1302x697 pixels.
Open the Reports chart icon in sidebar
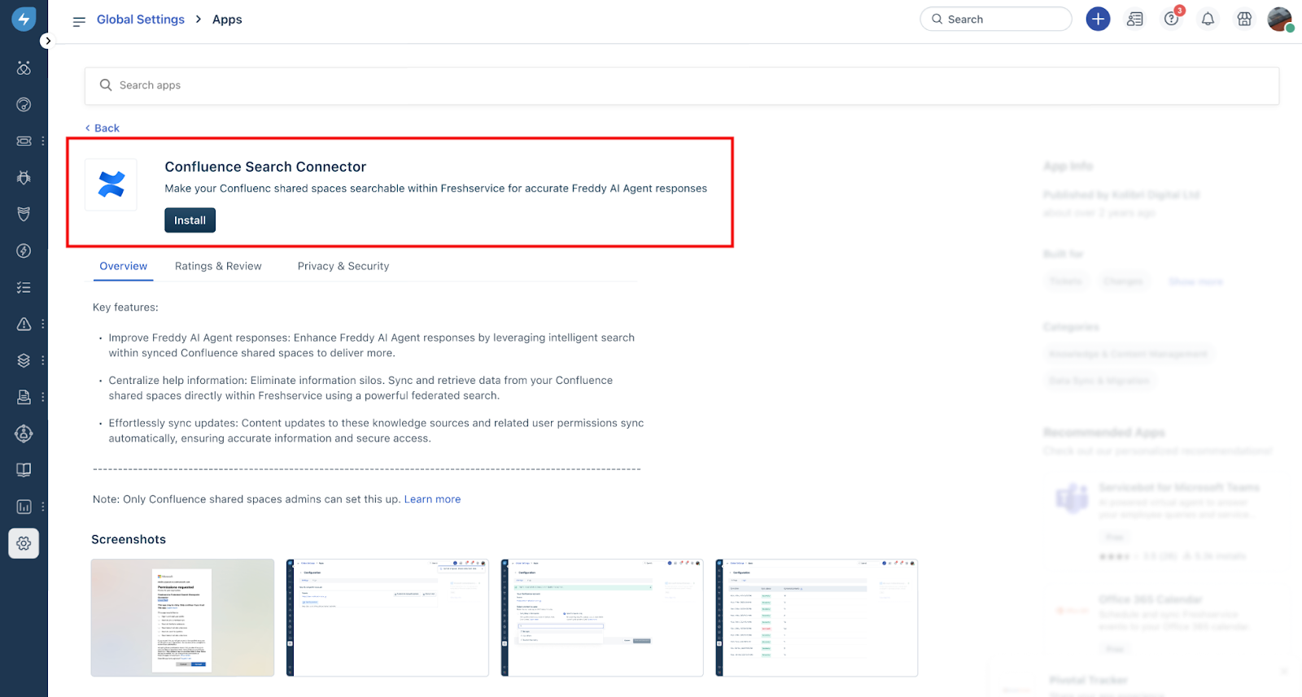pos(24,507)
